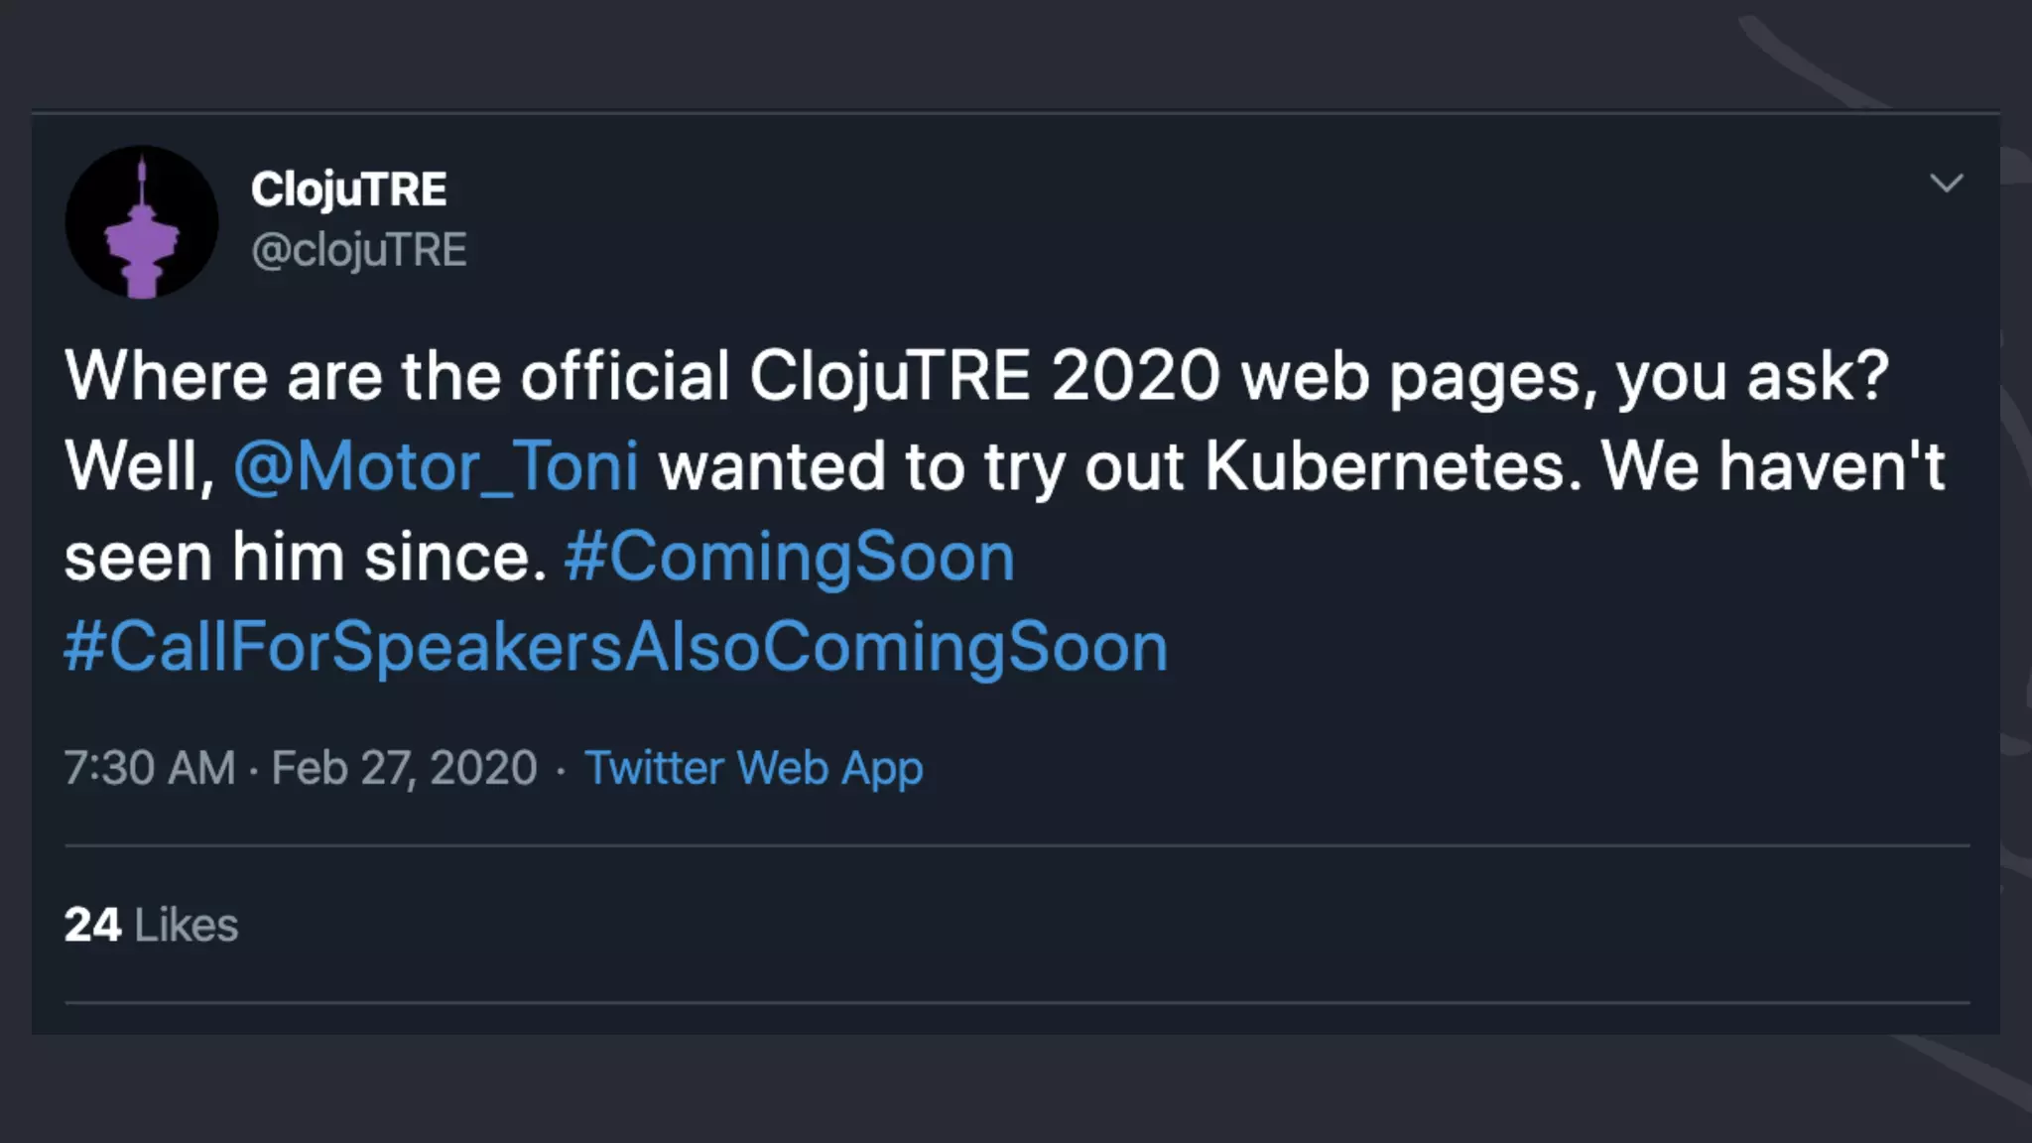
Task: Open the Twitter Web App link
Action: click(x=753, y=768)
